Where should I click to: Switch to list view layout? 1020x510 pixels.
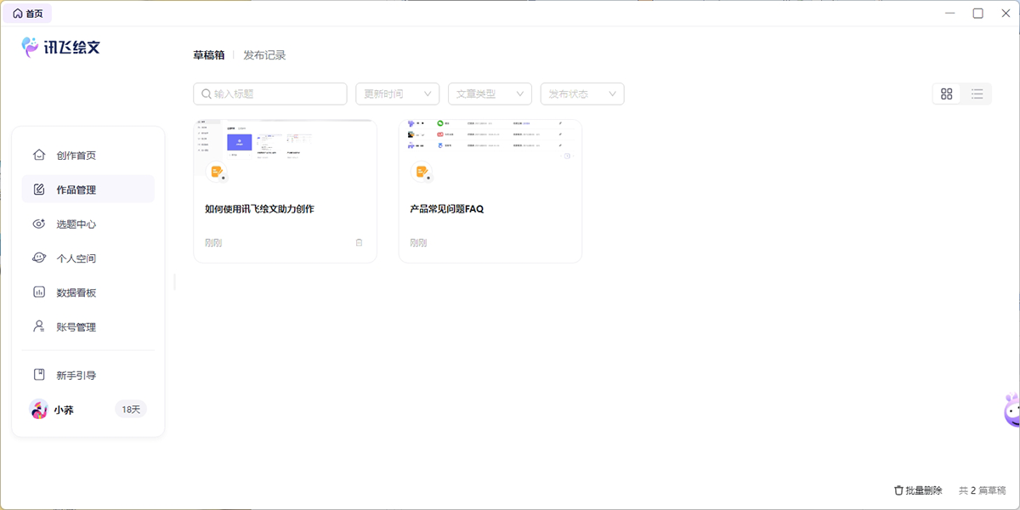[x=977, y=94]
